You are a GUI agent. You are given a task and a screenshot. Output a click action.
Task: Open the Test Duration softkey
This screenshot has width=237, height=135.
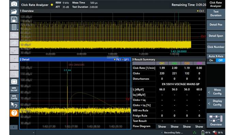[216, 14]
